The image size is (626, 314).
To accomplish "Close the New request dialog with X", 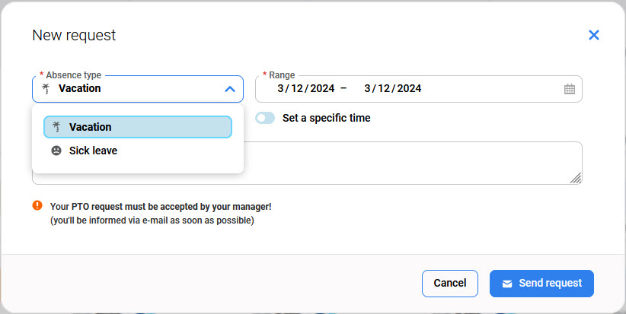I will [x=594, y=35].
